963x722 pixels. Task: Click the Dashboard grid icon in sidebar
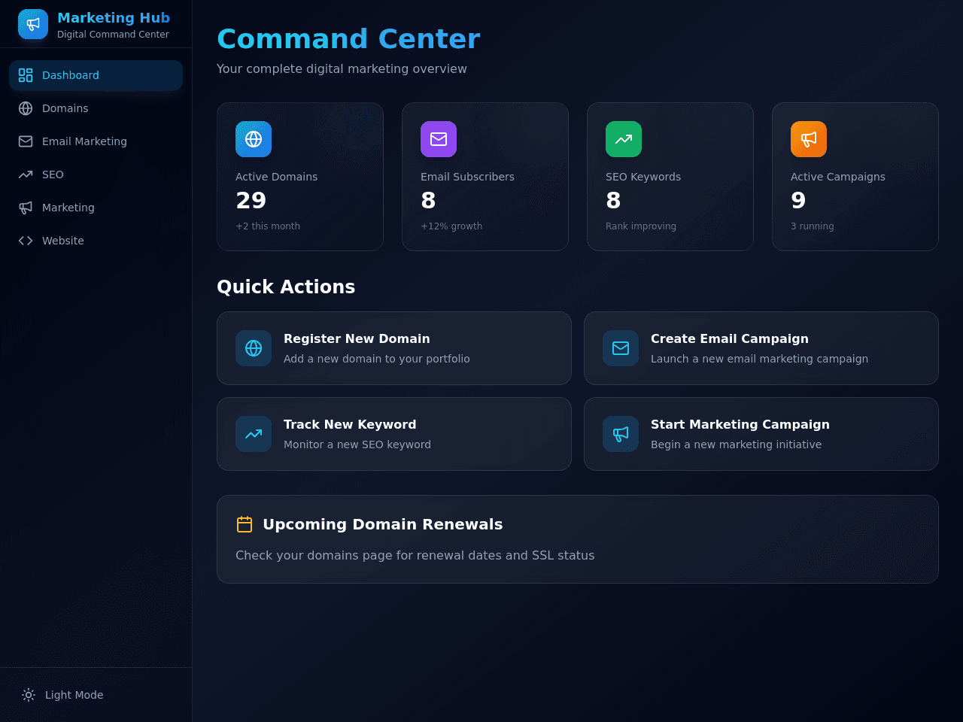tap(26, 75)
